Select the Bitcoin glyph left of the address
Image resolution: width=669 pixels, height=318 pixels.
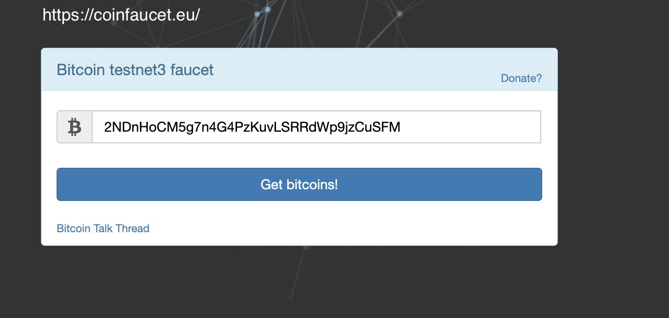pos(74,127)
